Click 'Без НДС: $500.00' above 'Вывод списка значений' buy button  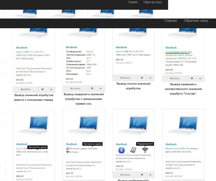point(124,63)
